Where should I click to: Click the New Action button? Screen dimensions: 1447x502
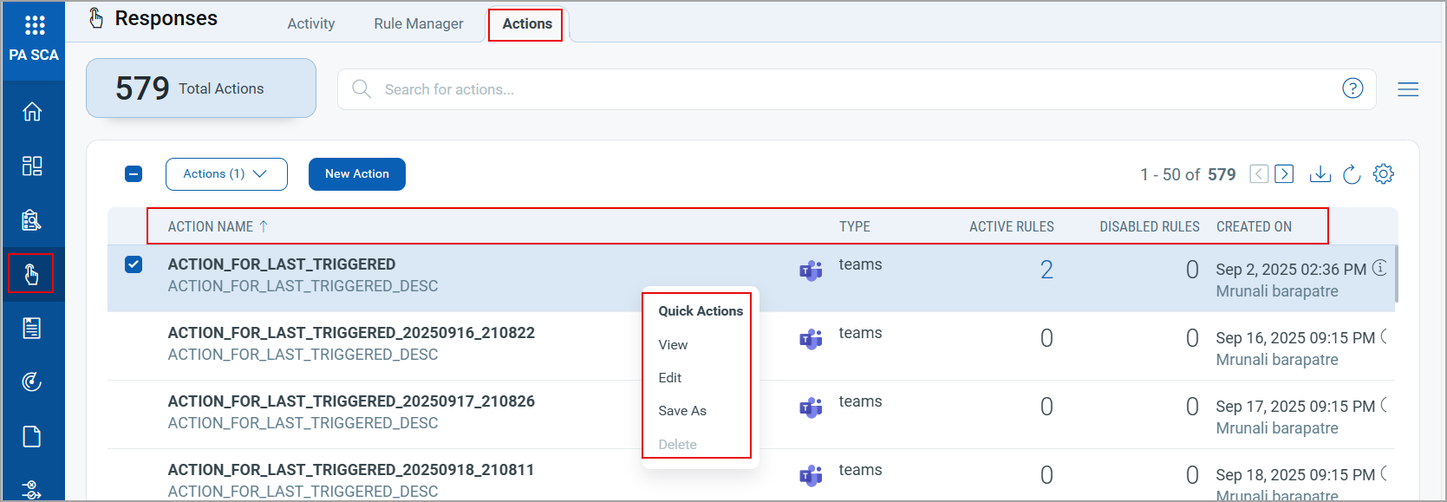357,174
